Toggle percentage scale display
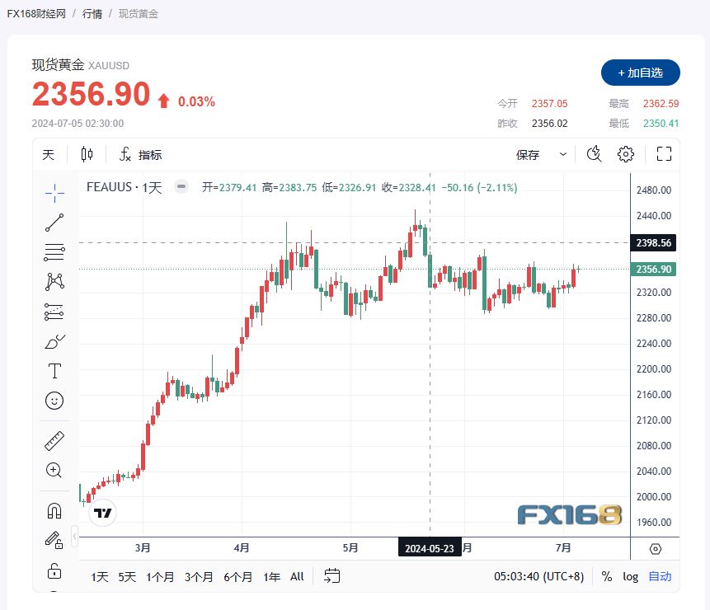The height and width of the screenshot is (610, 710). coord(607,576)
